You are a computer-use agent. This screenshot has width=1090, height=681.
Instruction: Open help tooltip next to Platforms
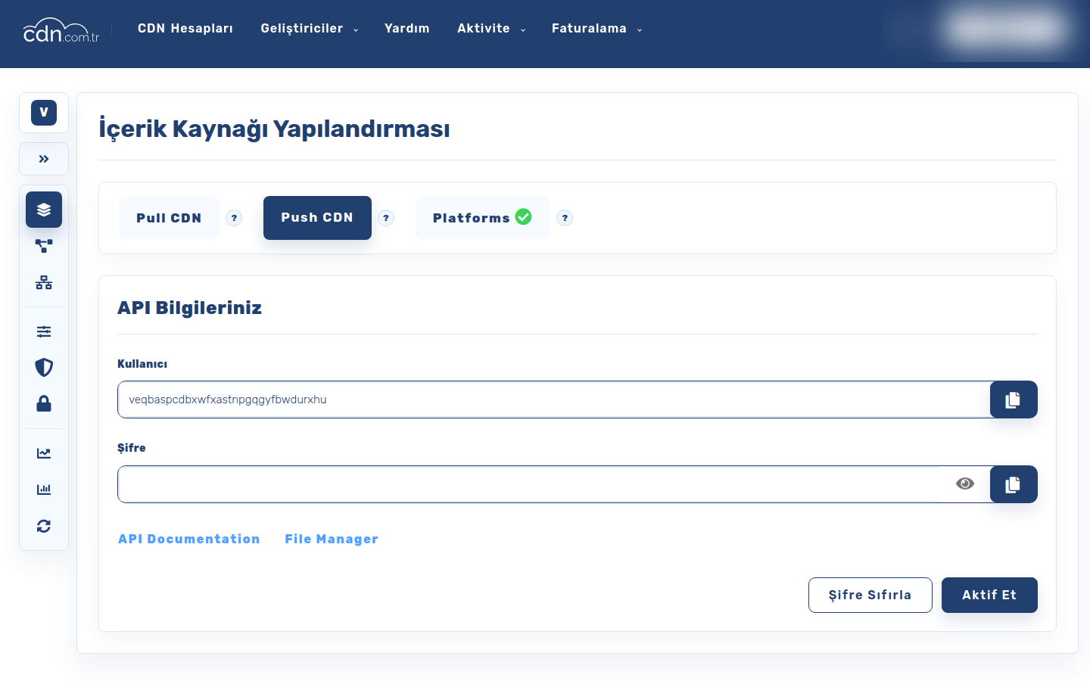click(x=565, y=218)
